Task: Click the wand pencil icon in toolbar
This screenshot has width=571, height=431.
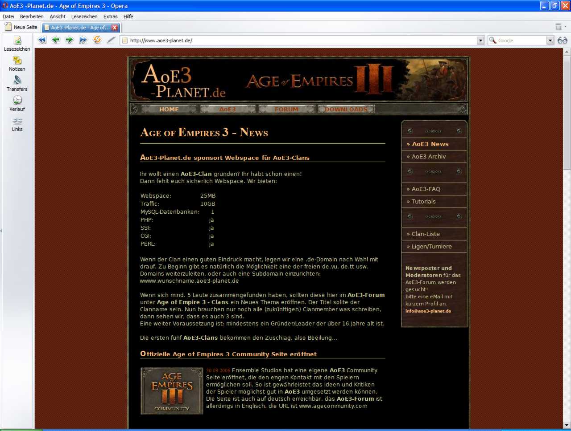Action: click(x=111, y=40)
